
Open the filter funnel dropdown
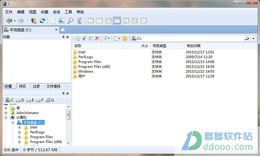(x=107, y=39)
